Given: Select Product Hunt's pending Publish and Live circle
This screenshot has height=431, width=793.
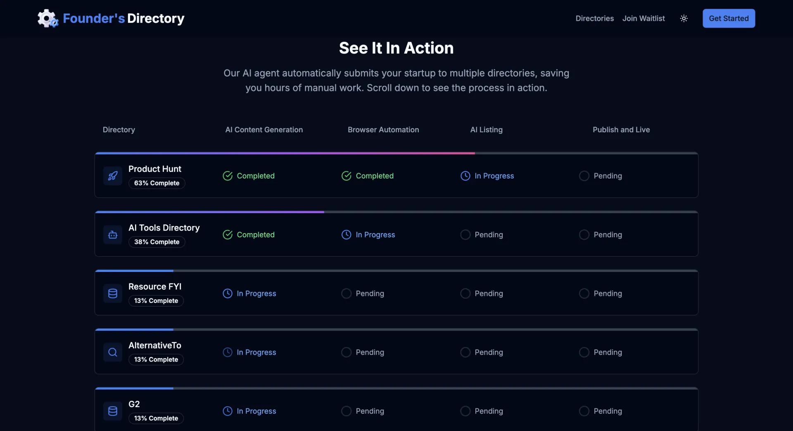Looking at the screenshot, I should pos(584,176).
